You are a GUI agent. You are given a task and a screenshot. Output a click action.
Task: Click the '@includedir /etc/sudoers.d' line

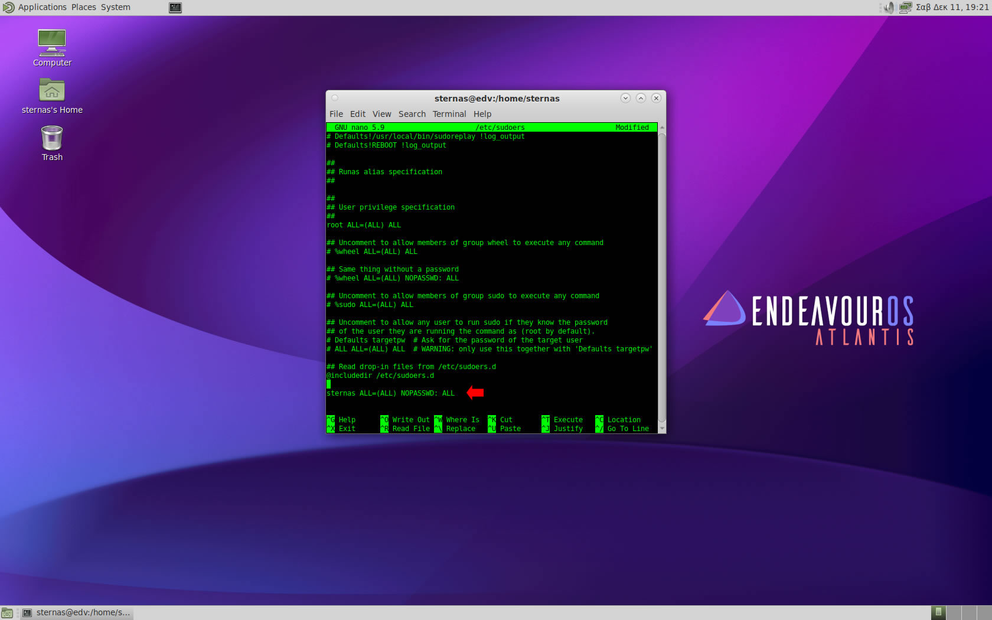pos(380,376)
